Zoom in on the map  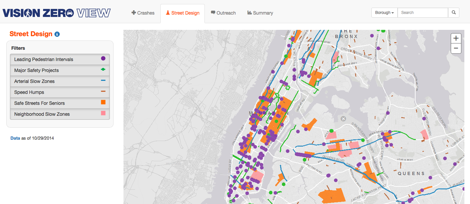click(x=456, y=38)
